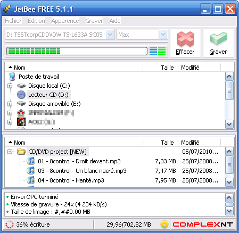This screenshot has width=239, height=233.
Task: Click the red X Effacer icon
Action: [x=186, y=39]
